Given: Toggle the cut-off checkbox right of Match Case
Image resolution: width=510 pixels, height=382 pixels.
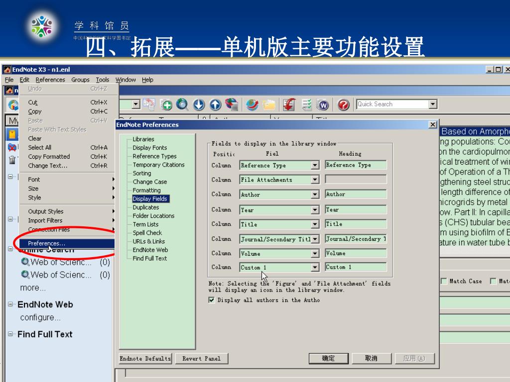Looking at the screenshot, I should (493, 281).
